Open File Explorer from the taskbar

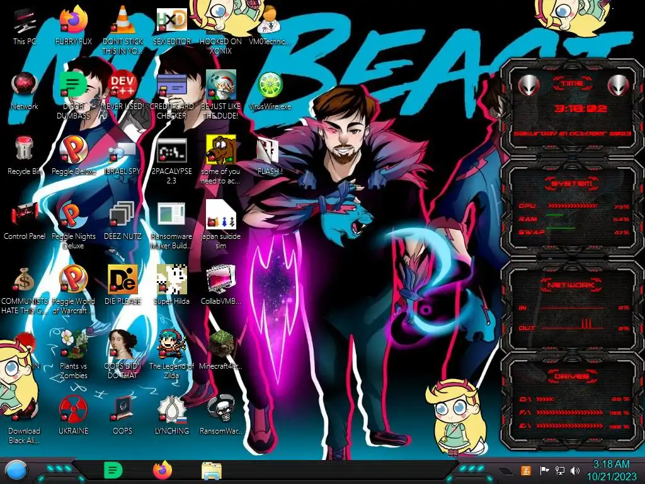tap(212, 471)
